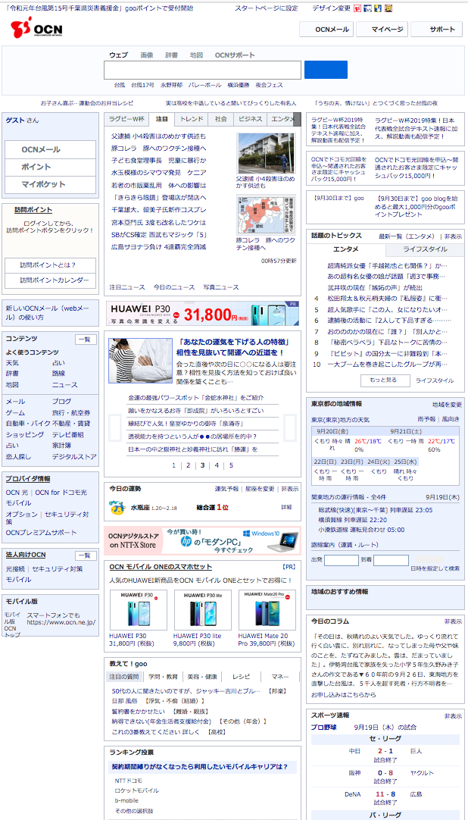The height and width of the screenshot is (820, 468).
Task: Click 一覧 button beside コンテンツ
Action: [x=86, y=340]
